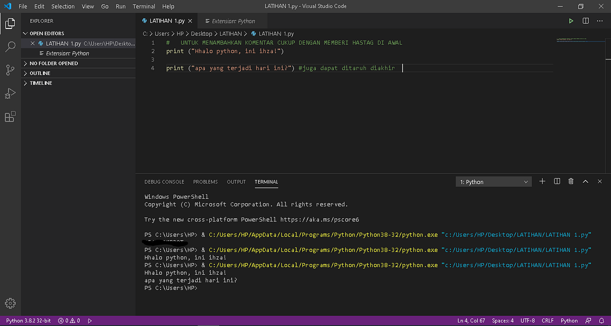Split the terminal panel

click(556, 181)
